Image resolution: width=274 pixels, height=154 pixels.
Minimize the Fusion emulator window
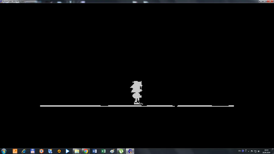(261, 1)
